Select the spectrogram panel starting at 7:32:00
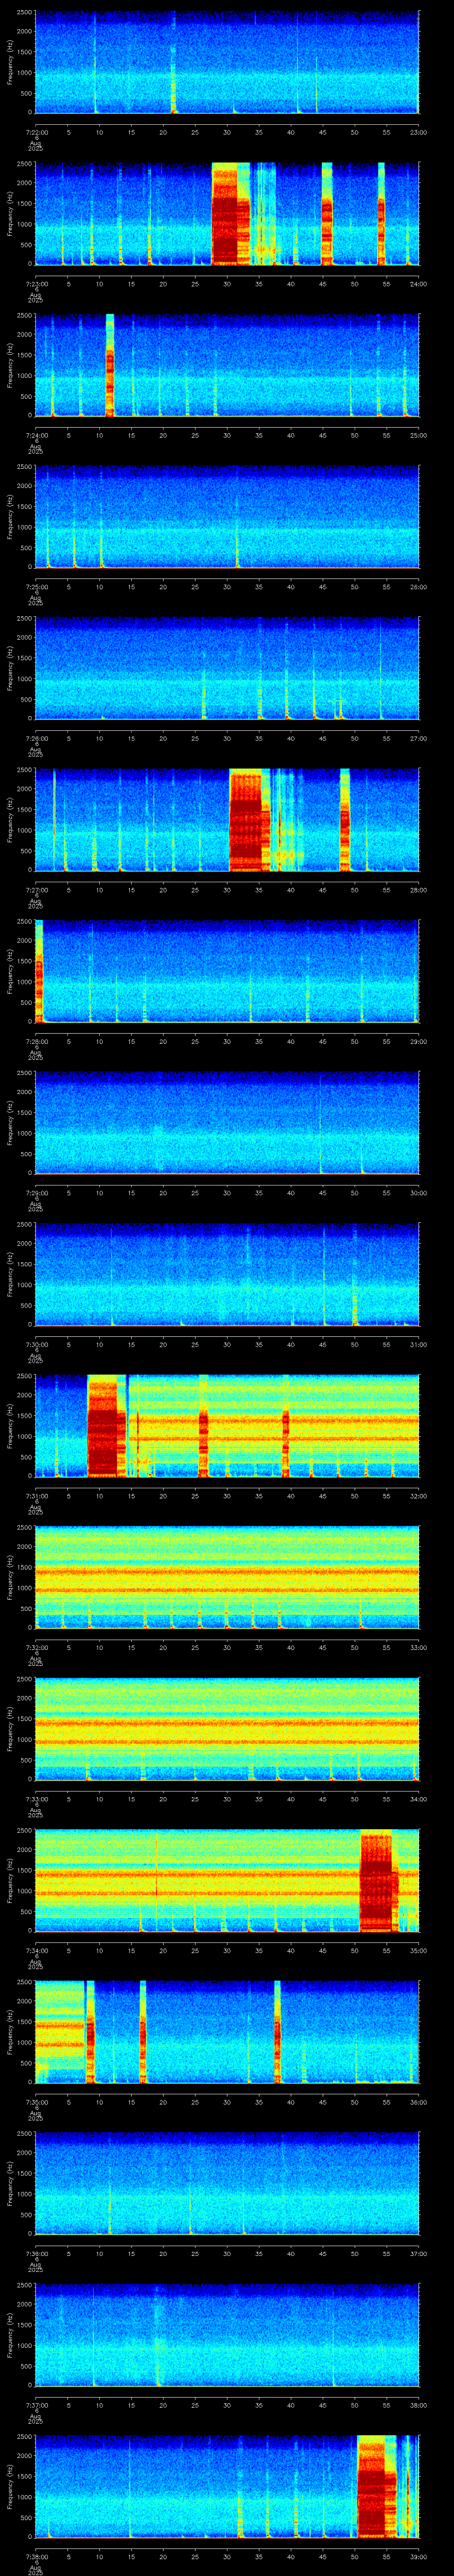 click(227, 1578)
